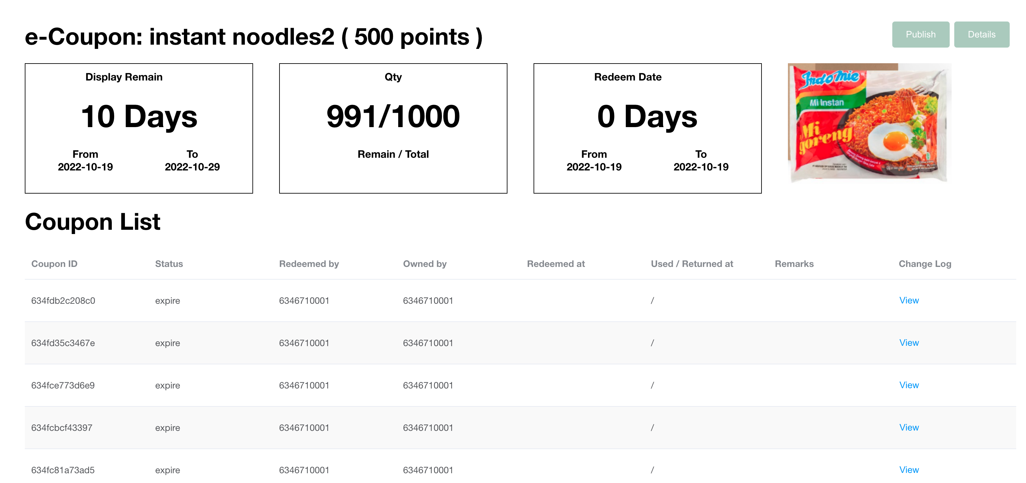Click the Redeemed at column header

tap(556, 264)
